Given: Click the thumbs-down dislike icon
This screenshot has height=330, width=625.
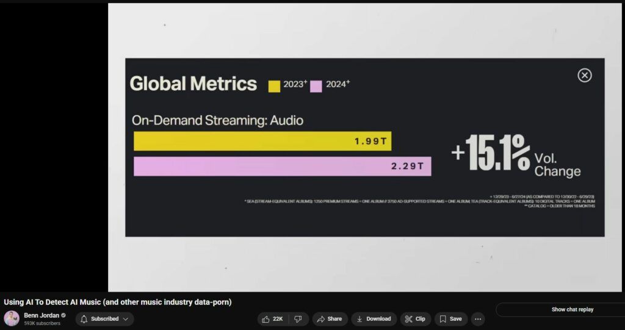Looking at the screenshot, I should pyautogui.click(x=298, y=319).
